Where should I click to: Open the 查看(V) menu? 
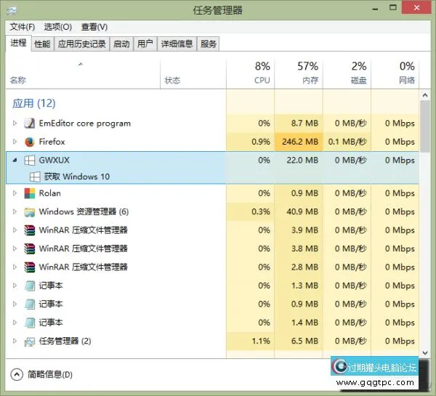click(94, 27)
